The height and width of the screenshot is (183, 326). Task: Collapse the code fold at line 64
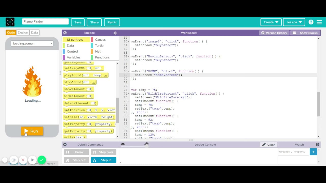129,56
